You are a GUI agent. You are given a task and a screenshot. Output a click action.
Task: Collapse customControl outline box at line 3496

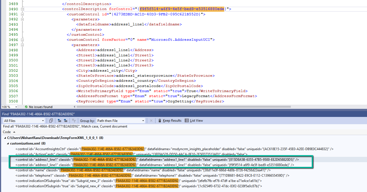point(22,40)
